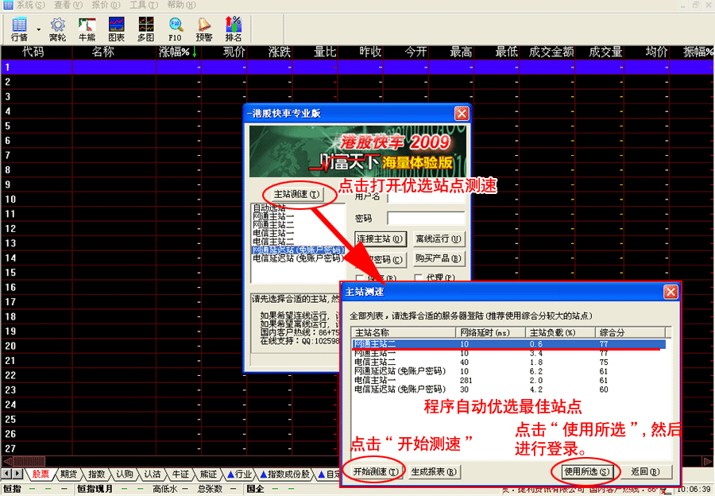
Task: Switch to the 期货 bottom tab
Action: tap(68, 475)
